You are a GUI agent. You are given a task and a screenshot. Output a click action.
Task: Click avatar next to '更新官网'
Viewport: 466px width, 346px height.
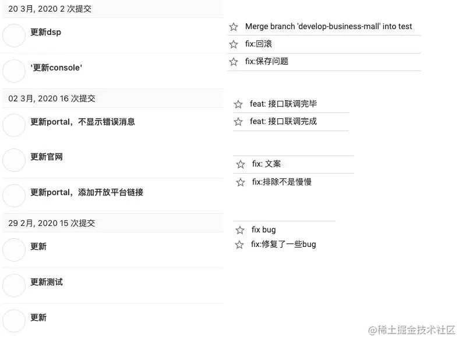[x=14, y=160]
